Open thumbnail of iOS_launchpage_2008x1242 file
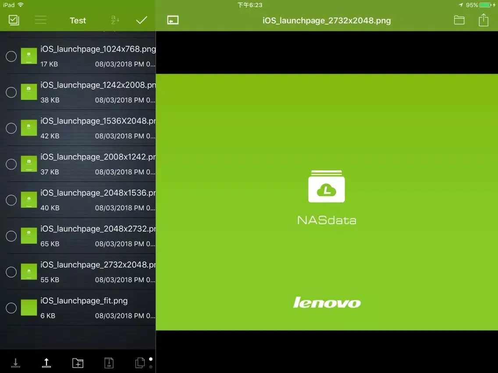Viewport: 498px width, 373px height. 29,164
